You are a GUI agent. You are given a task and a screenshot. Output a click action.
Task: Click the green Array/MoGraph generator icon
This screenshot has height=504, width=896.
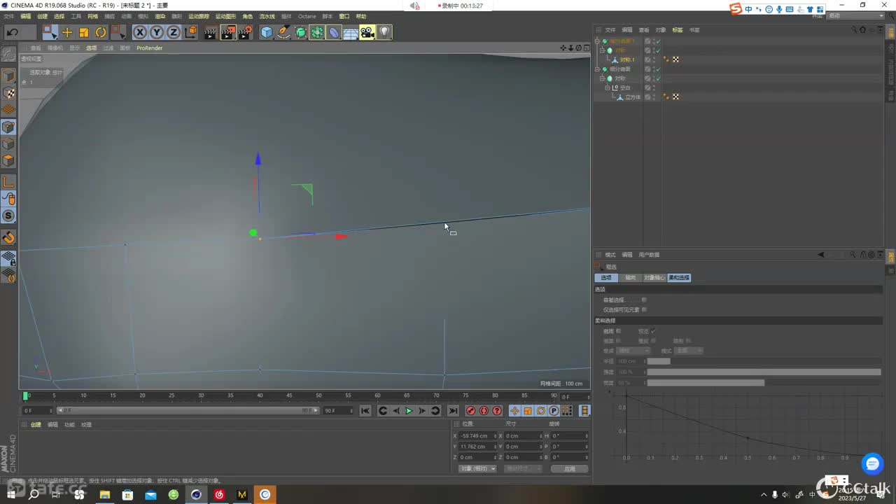(317, 32)
